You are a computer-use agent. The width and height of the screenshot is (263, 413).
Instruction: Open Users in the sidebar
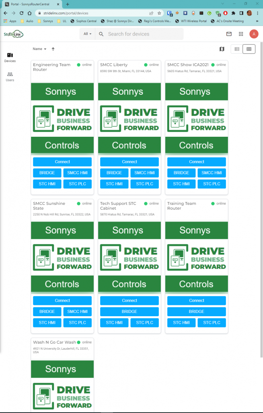click(10, 77)
